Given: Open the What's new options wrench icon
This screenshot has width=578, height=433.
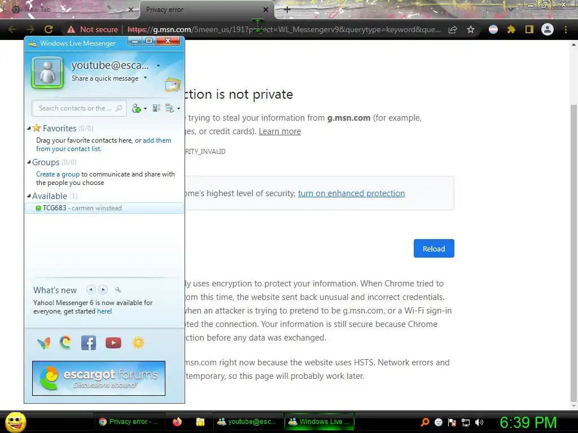Looking at the screenshot, I should [118, 290].
